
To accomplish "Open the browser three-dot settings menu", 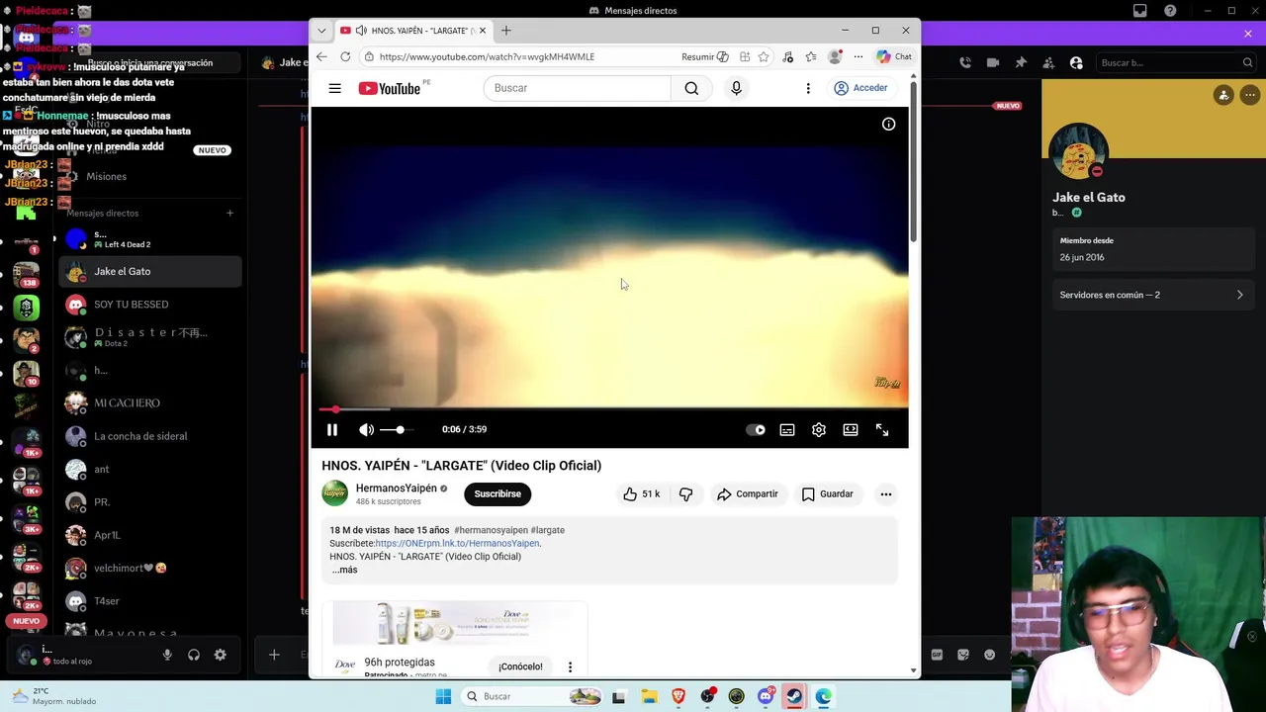I will pos(859,56).
